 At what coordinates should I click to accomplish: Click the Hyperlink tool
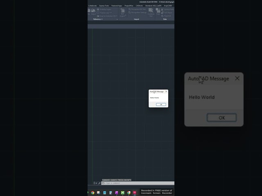166,16
